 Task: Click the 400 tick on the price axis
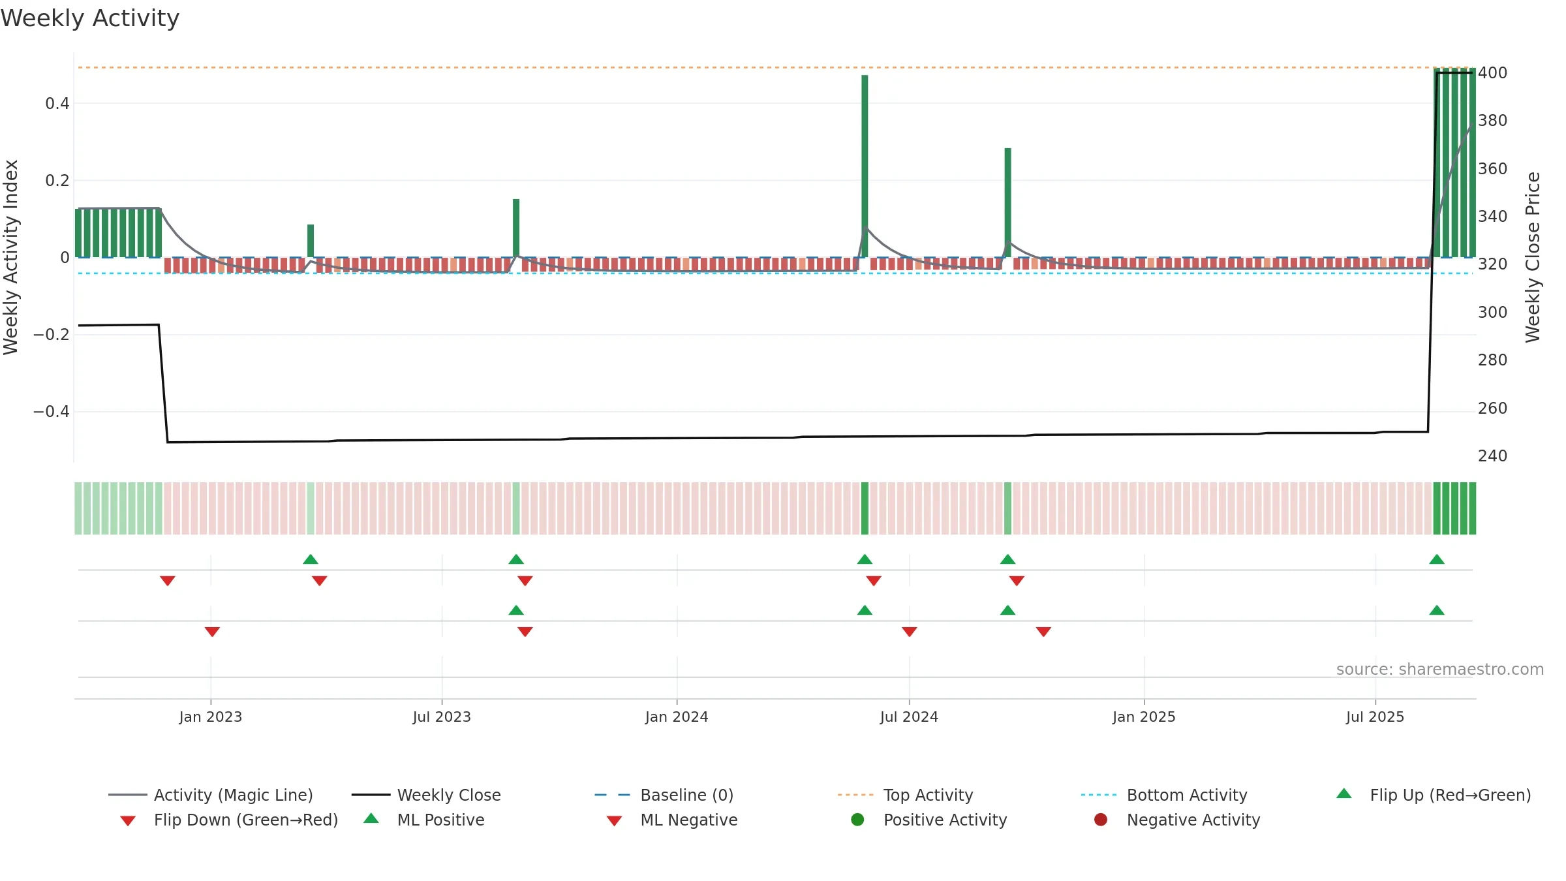tap(1493, 72)
